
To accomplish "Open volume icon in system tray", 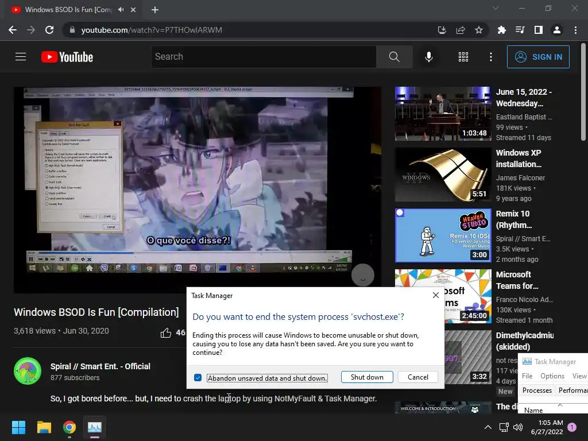I will click(x=517, y=427).
